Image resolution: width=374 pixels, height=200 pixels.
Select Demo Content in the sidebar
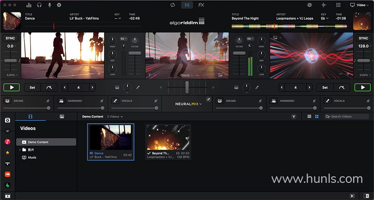(x=46, y=142)
